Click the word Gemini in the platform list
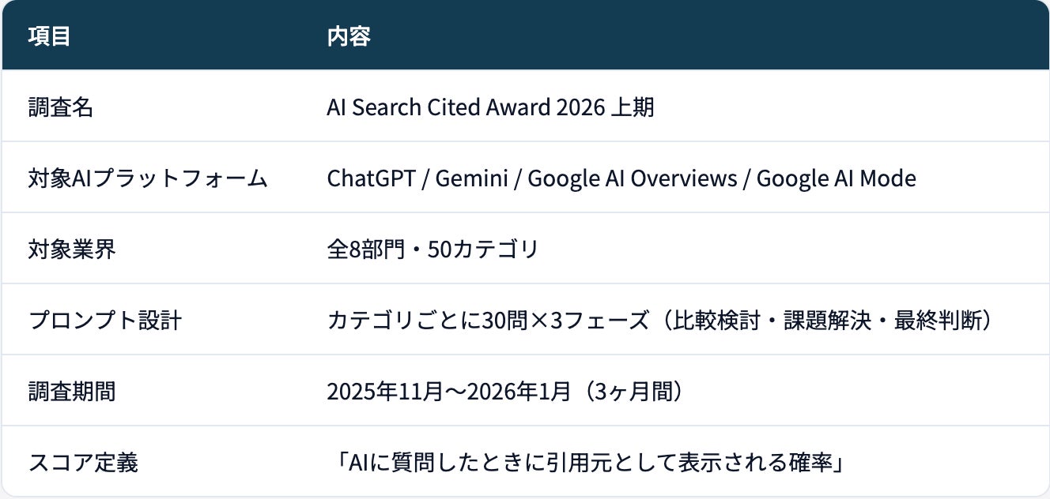 473,178
